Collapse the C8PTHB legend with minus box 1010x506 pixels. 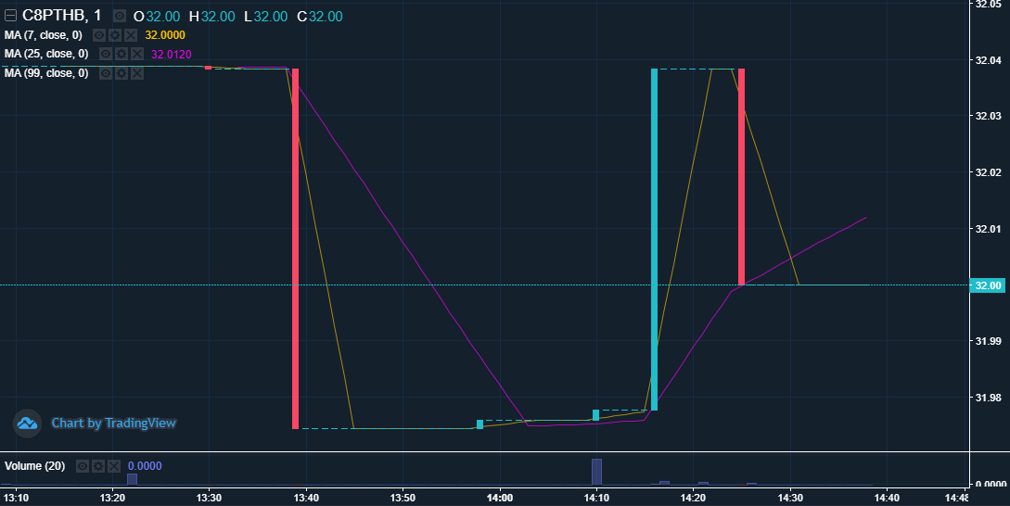pyautogui.click(x=11, y=16)
